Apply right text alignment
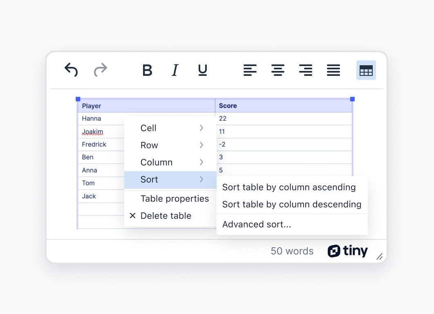 point(306,70)
